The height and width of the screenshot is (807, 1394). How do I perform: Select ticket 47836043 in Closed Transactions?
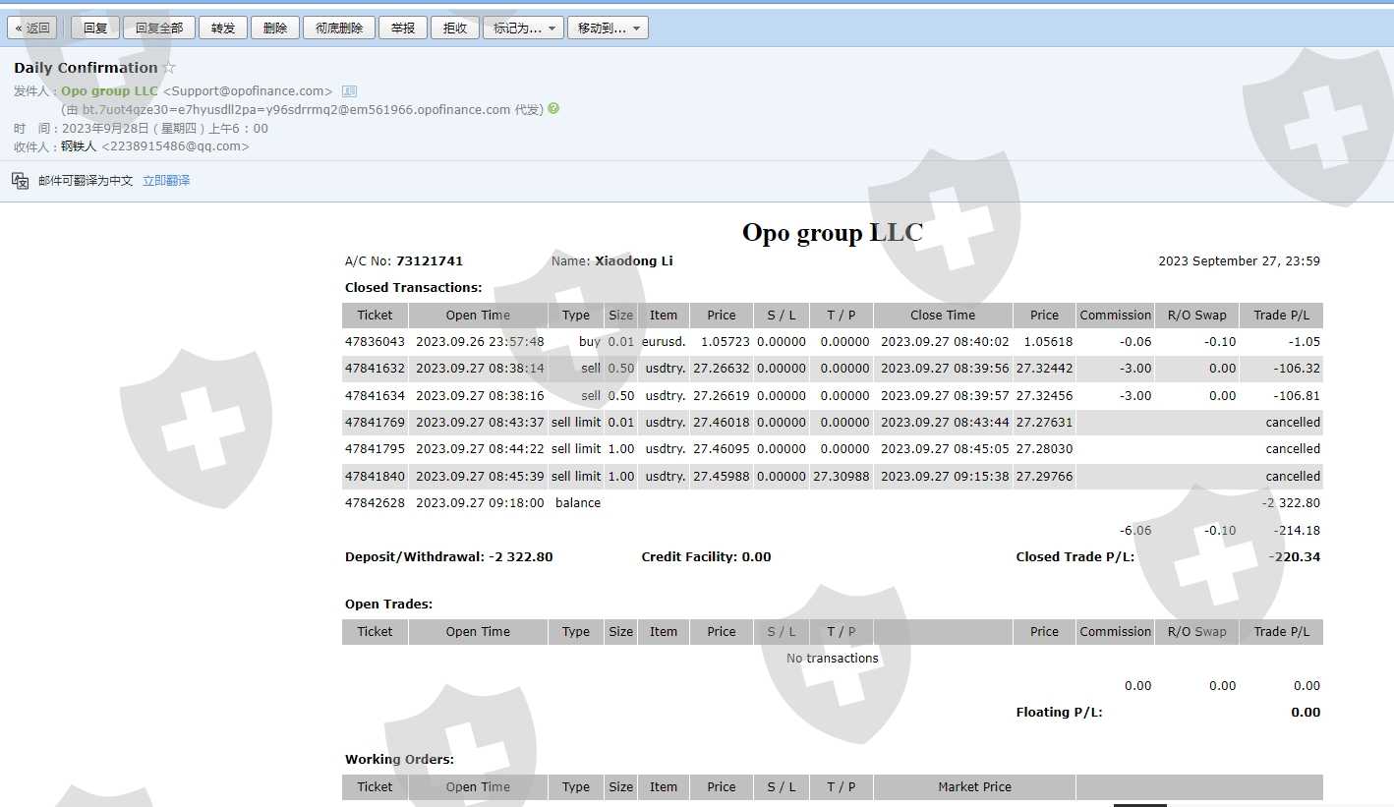(x=375, y=342)
